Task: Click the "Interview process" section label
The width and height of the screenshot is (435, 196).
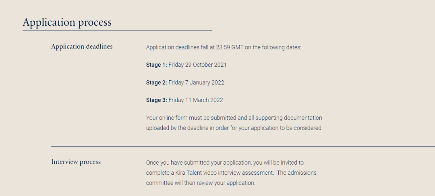Action: pyautogui.click(x=76, y=162)
